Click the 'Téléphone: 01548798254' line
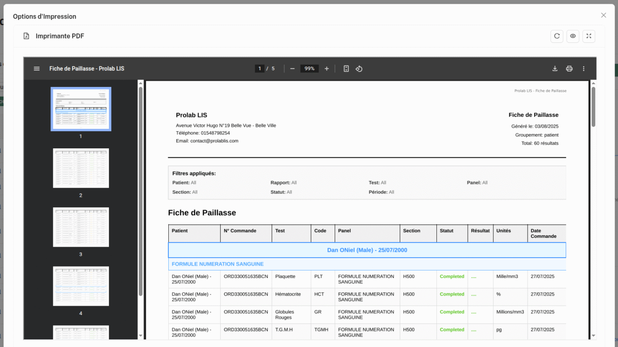Image resolution: width=618 pixels, height=347 pixels. [x=203, y=133]
